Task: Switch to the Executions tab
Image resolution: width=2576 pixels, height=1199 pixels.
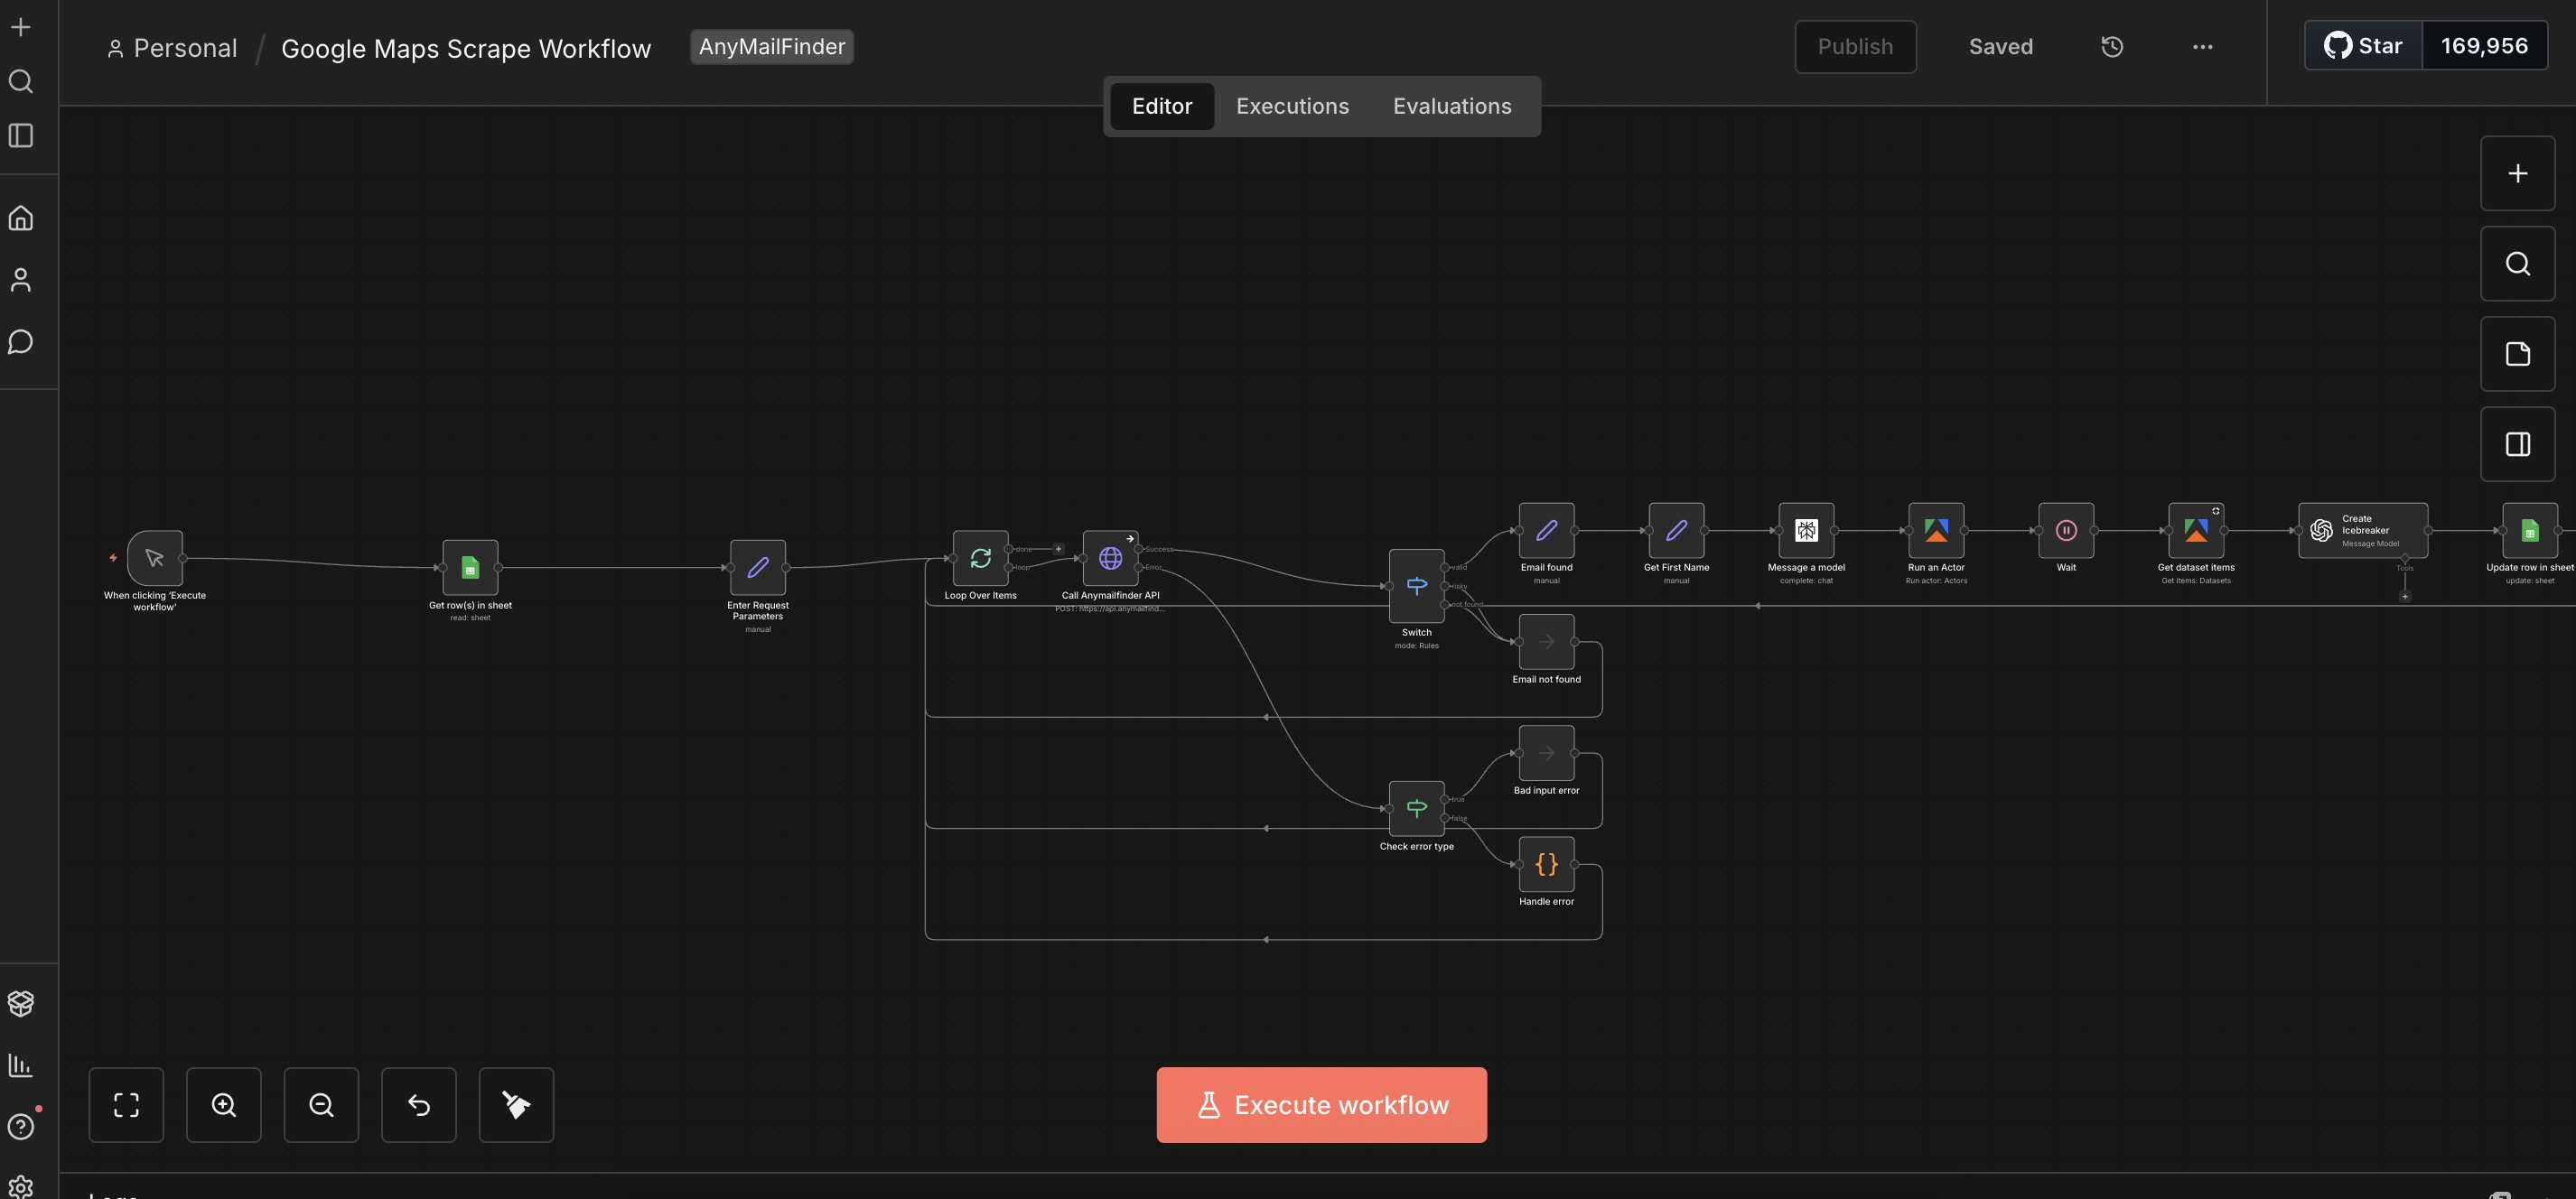Action: 1291,106
